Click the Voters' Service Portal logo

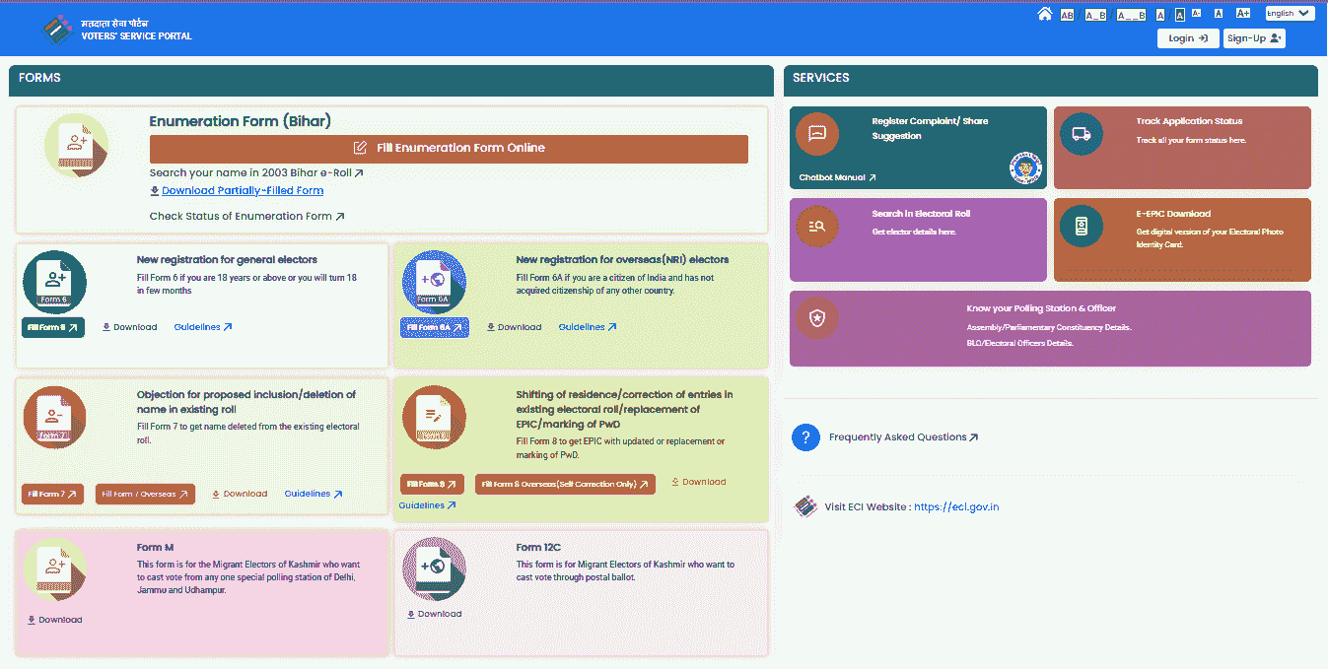click(x=118, y=29)
